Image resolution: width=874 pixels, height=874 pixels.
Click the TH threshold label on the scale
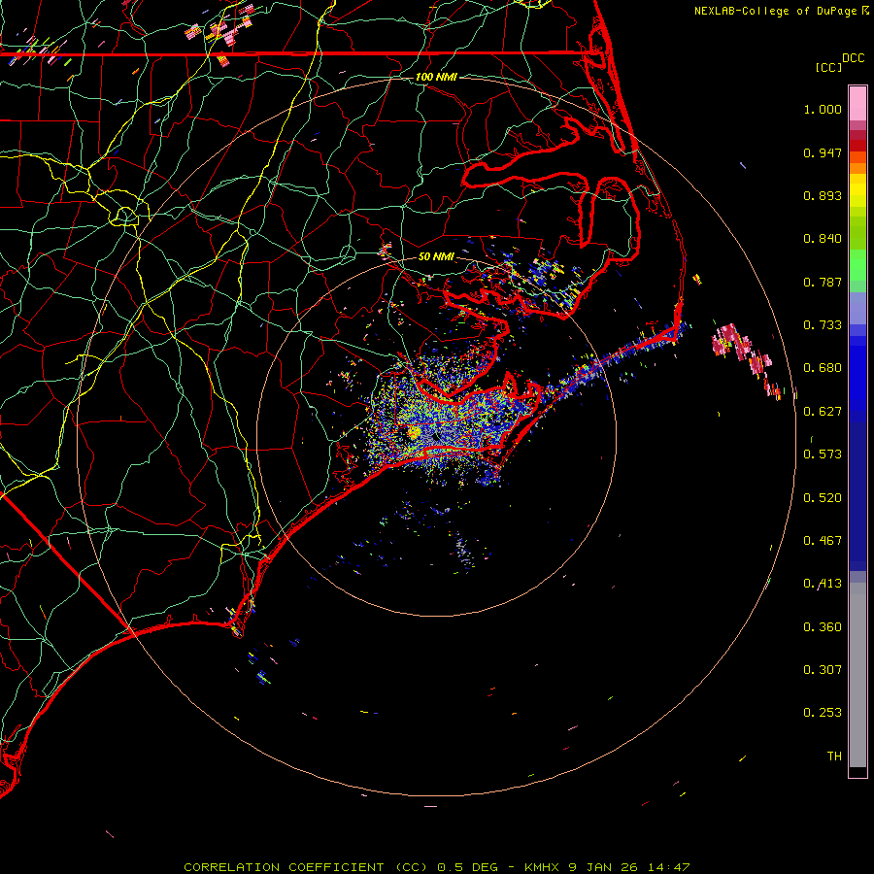click(833, 756)
